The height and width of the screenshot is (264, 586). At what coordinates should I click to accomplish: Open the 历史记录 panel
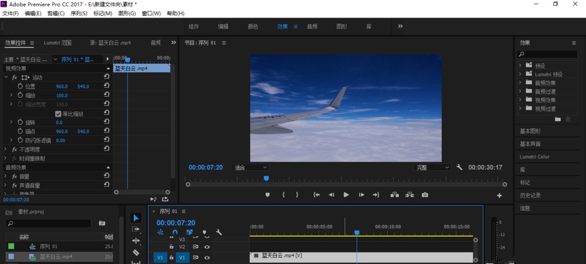[530, 196]
